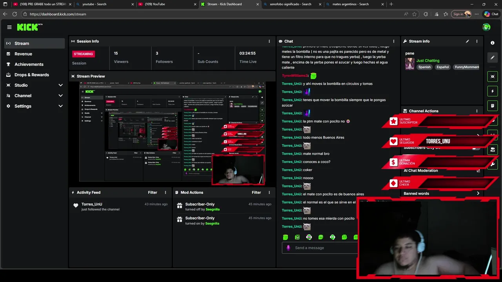Click the Español stream tag

pos(442,67)
